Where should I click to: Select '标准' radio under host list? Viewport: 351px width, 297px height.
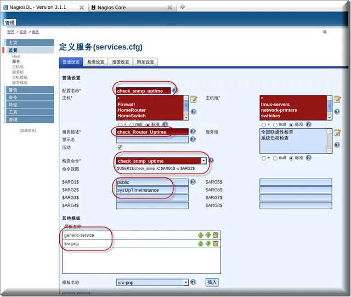pos(148,125)
